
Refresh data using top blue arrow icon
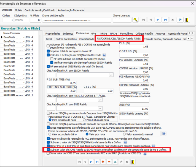pos(180,20)
